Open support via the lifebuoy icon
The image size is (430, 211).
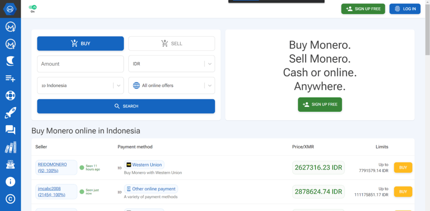(10, 95)
